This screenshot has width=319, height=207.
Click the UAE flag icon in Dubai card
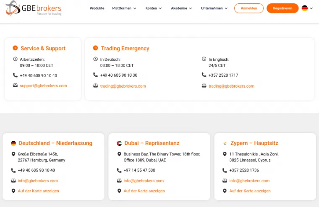[119, 143]
